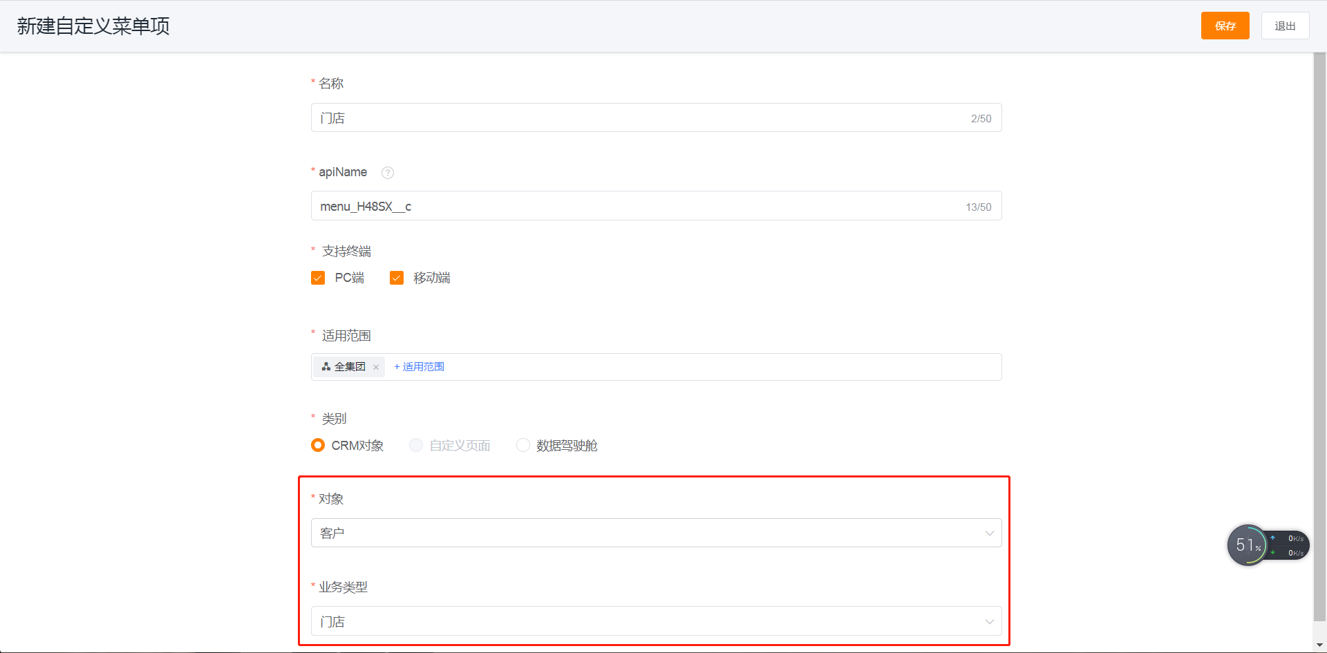Image resolution: width=1327 pixels, height=653 pixels.
Task: Focus the 名称 input containing 门店
Action: pyautogui.click(x=656, y=117)
